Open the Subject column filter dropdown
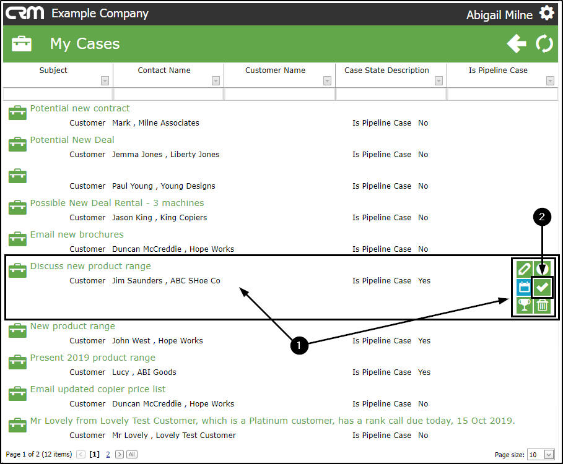 [x=105, y=80]
